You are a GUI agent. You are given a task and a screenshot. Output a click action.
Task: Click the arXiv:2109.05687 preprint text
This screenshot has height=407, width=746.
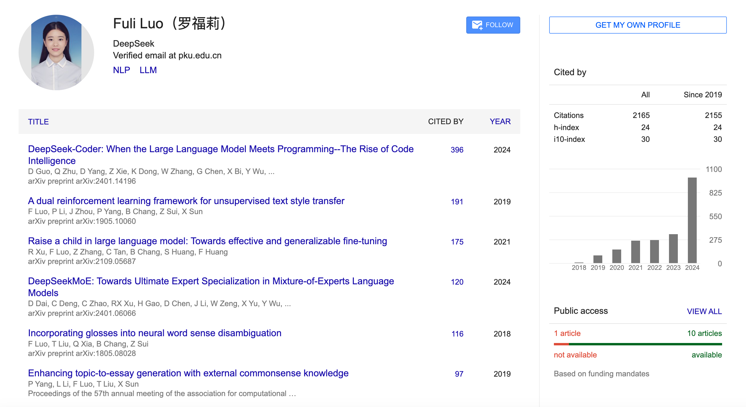coord(82,261)
